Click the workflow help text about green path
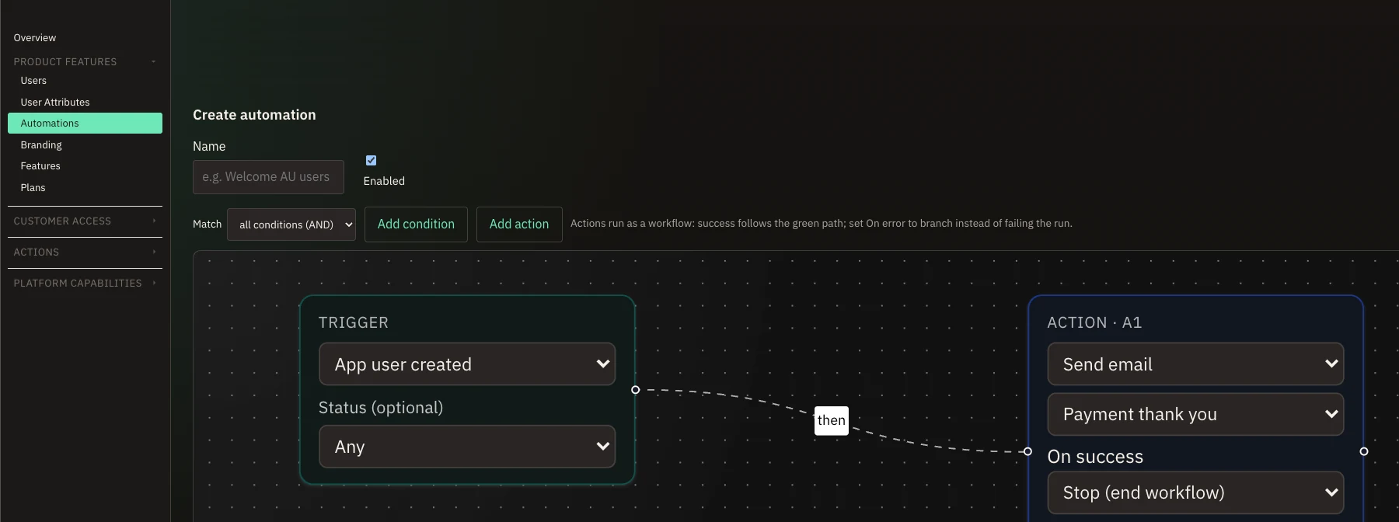Viewport: 1399px width, 522px height. [821, 224]
